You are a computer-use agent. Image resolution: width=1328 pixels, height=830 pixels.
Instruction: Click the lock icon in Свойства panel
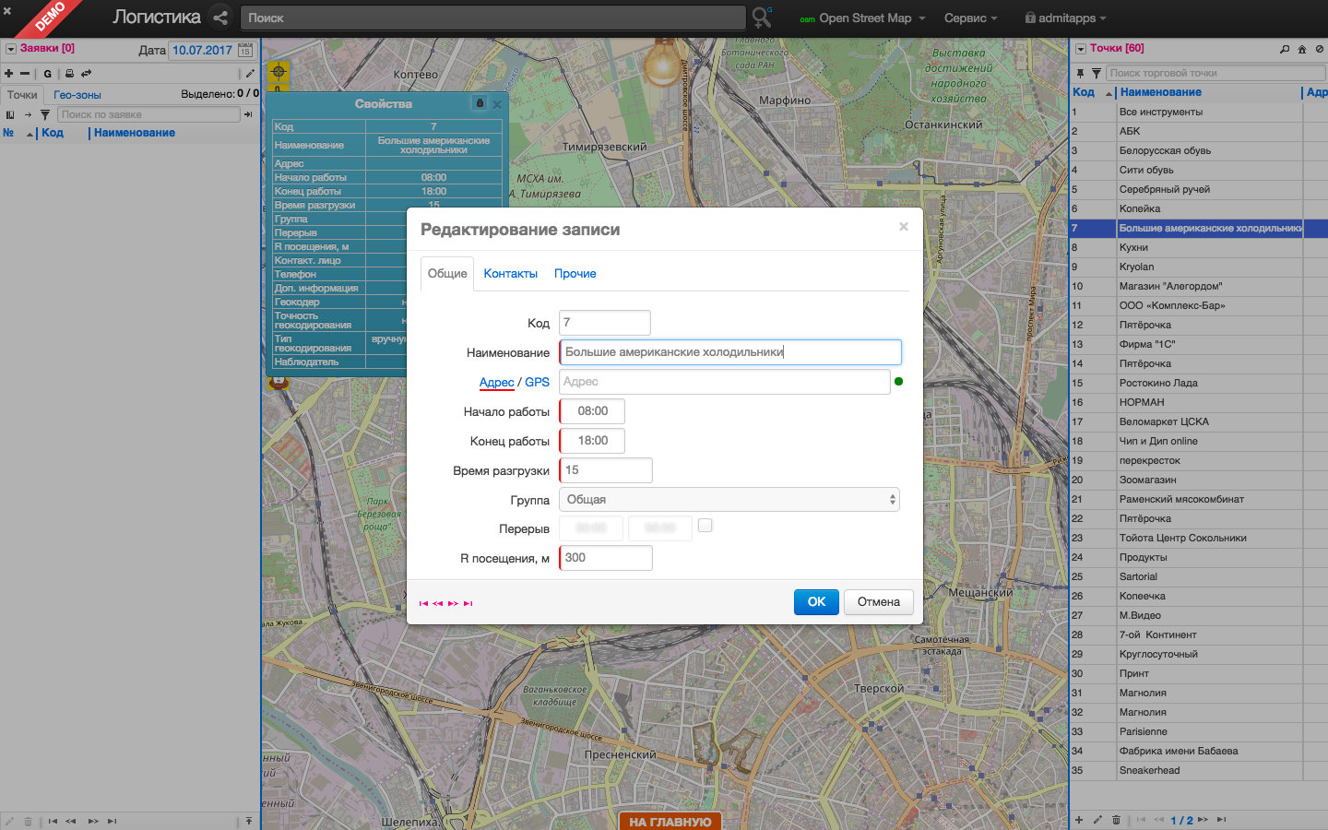click(480, 103)
